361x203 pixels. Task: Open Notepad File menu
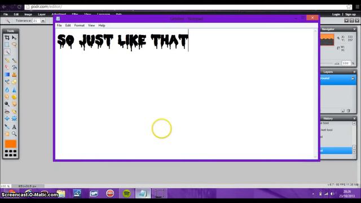[59, 25]
